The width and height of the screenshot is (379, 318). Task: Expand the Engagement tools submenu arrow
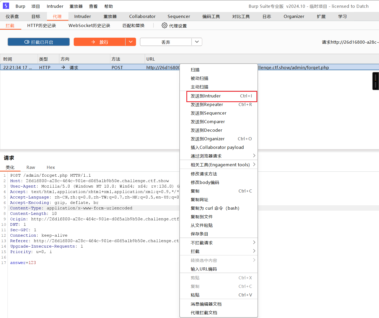[x=254, y=164]
